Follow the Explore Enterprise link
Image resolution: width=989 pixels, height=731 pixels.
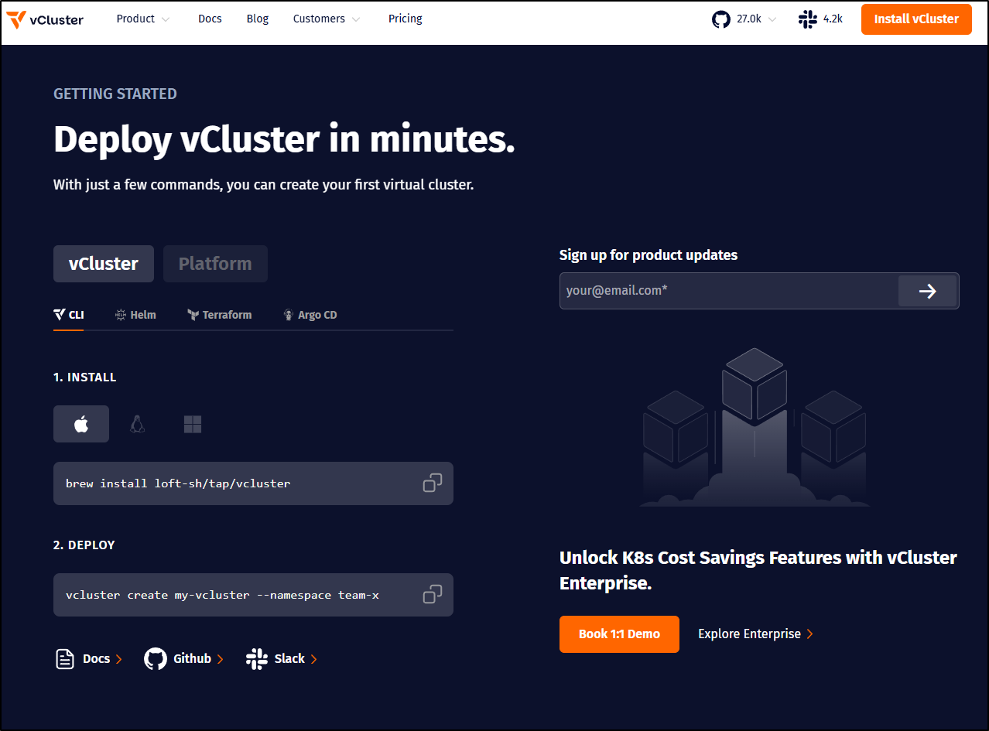tap(755, 634)
